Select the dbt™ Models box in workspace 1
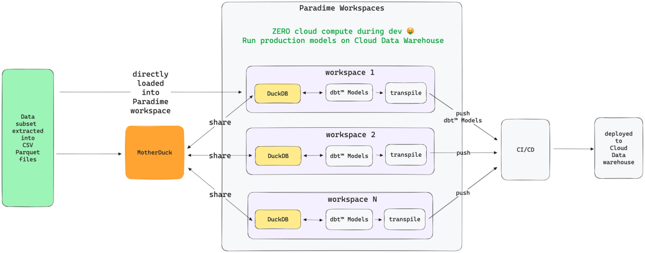This screenshot has width=645, height=253. (x=349, y=93)
